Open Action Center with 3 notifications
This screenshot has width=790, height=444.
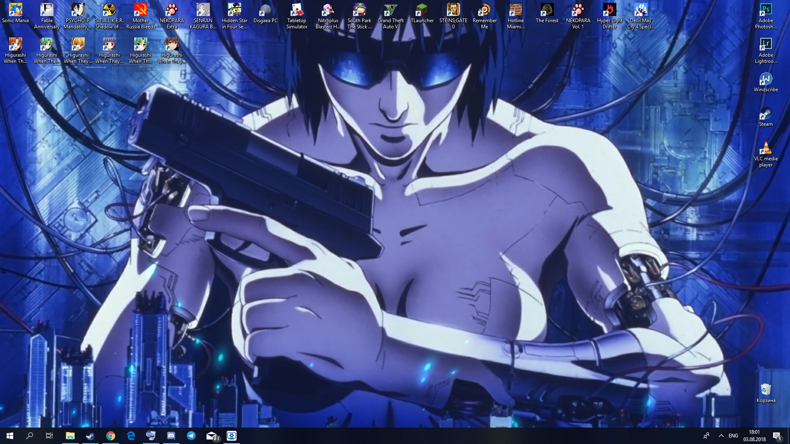pyautogui.click(x=777, y=436)
